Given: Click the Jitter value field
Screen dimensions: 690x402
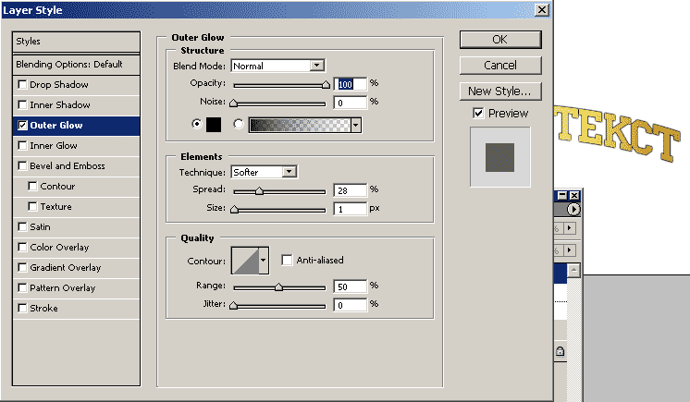Looking at the screenshot, I should (351, 305).
